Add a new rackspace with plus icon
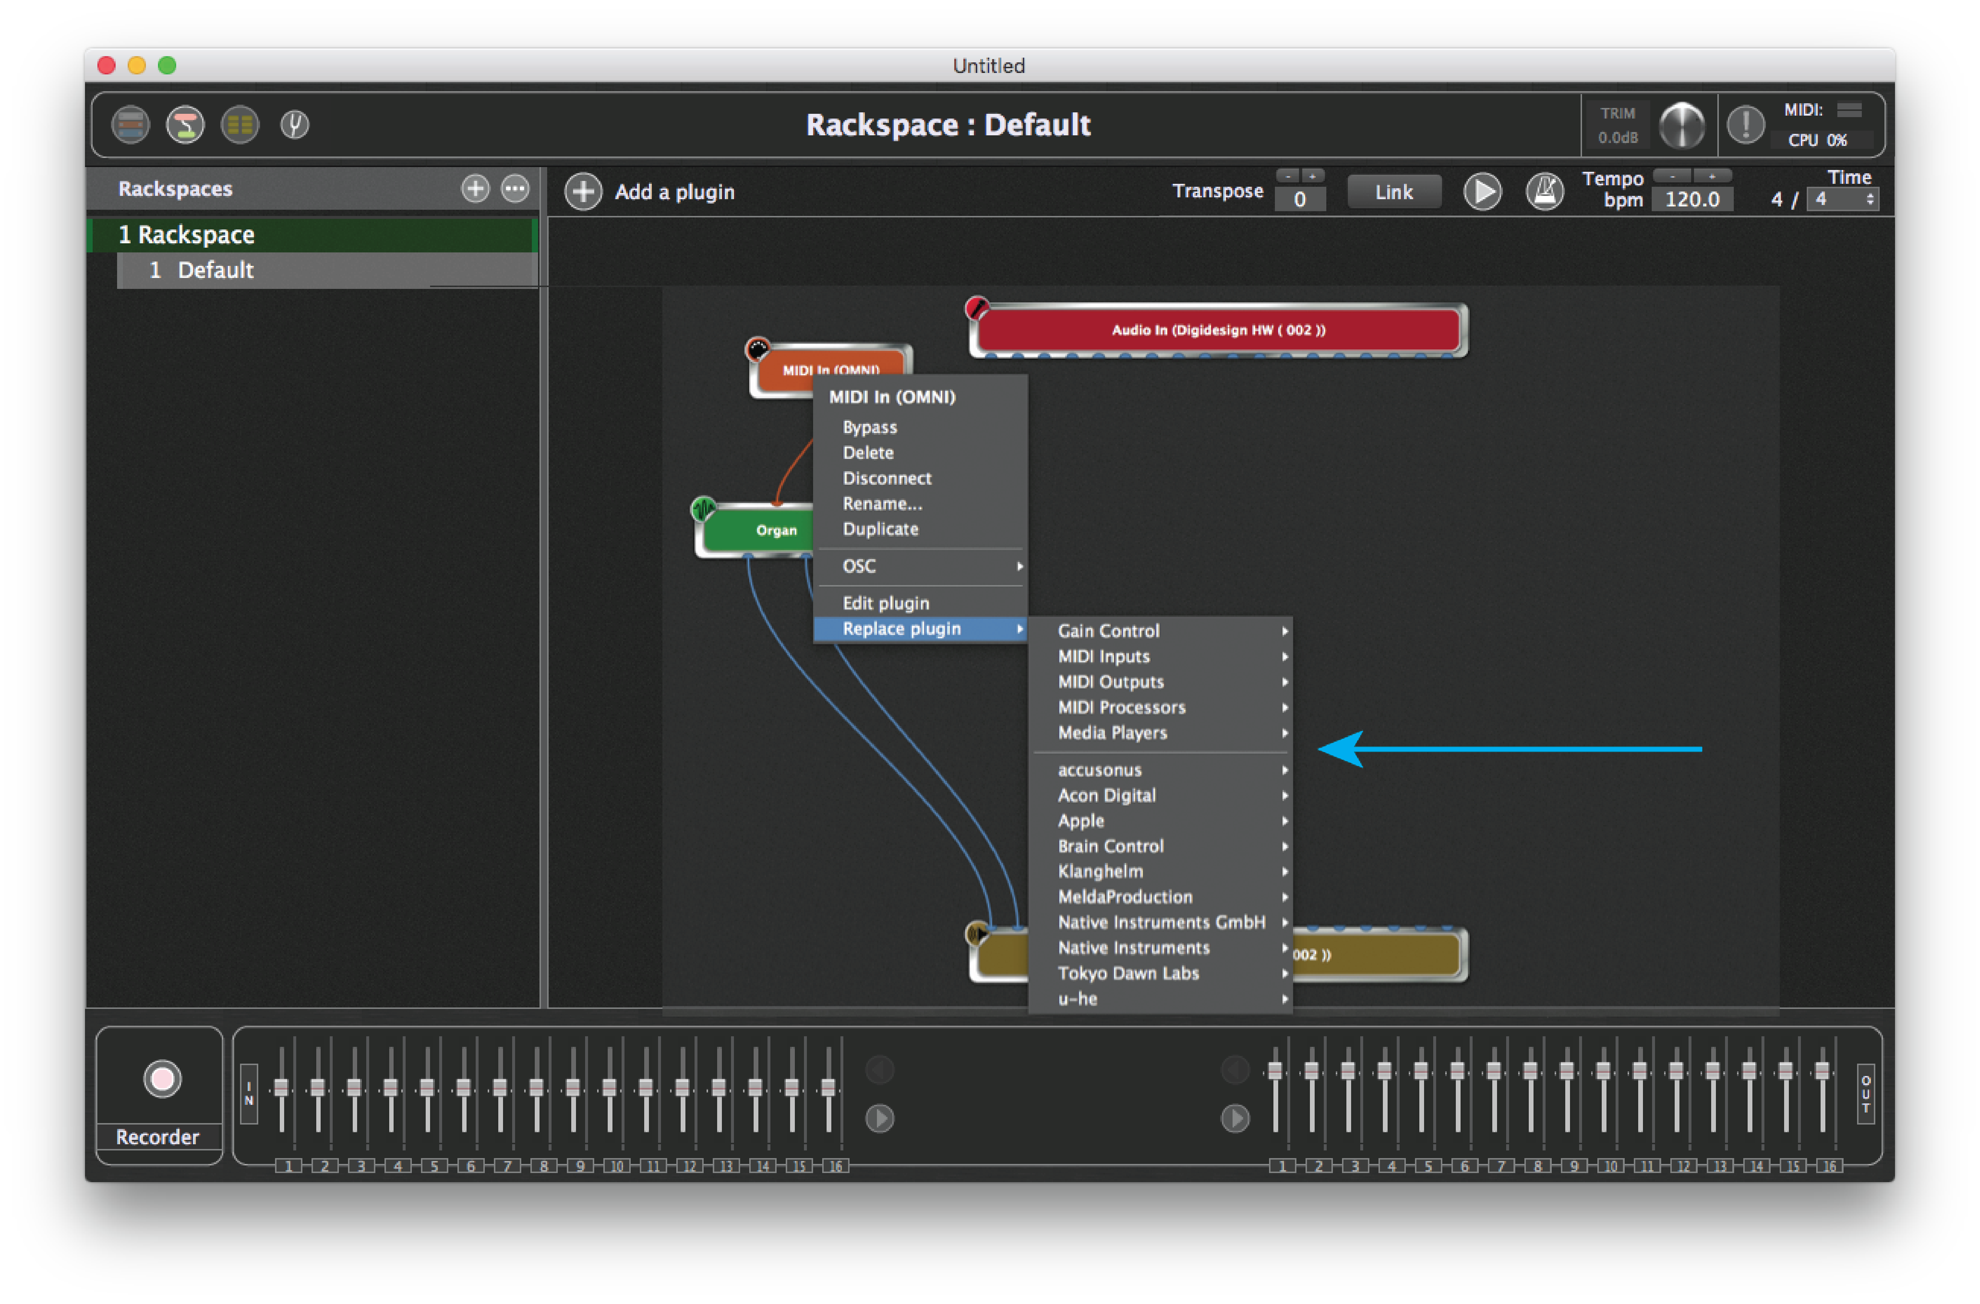This screenshot has width=1980, height=1304. tap(475, 189)
